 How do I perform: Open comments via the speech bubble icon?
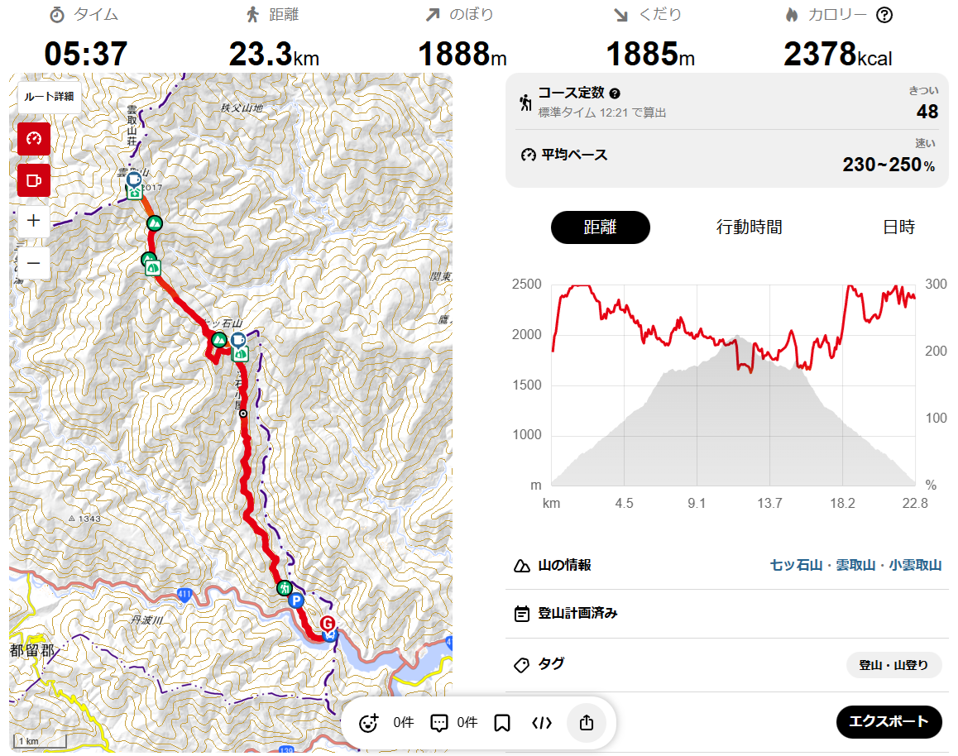click(439, 723)
